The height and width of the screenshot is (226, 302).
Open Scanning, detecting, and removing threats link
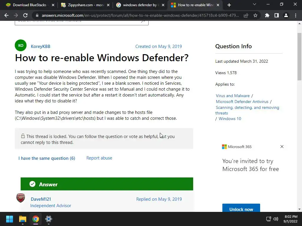click(247, 110)
